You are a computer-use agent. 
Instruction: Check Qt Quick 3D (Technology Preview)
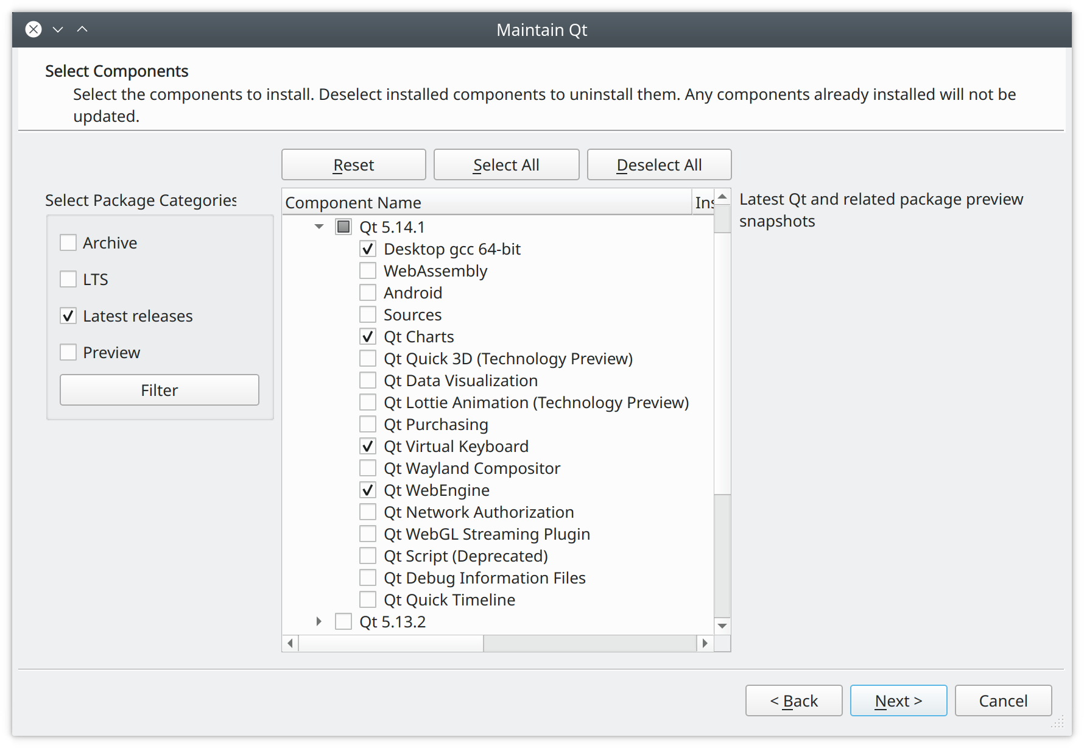[368, 358]
